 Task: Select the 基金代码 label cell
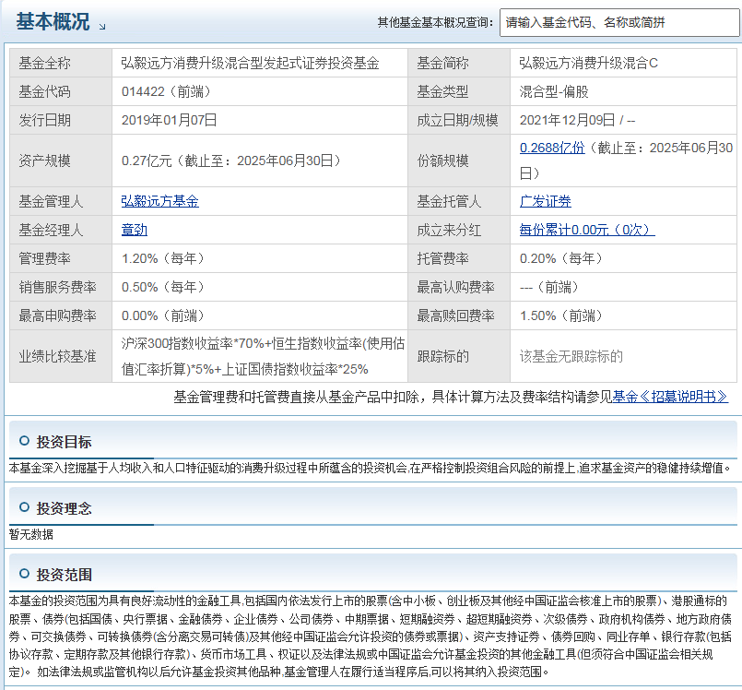click(x=61, y=91)
